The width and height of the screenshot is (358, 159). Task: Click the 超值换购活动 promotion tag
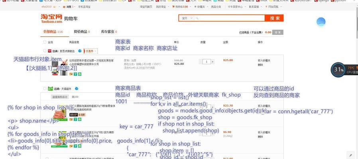pos(60,97)
